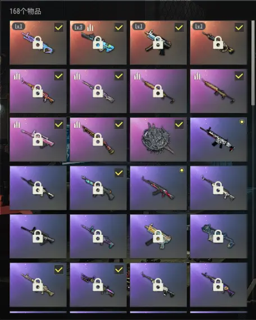Select the red AK rifle skin tile

(x=158, y=188)
